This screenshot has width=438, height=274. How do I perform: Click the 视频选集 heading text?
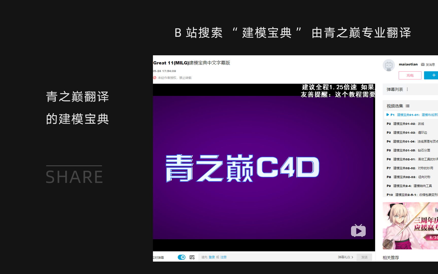pos(395,106)
